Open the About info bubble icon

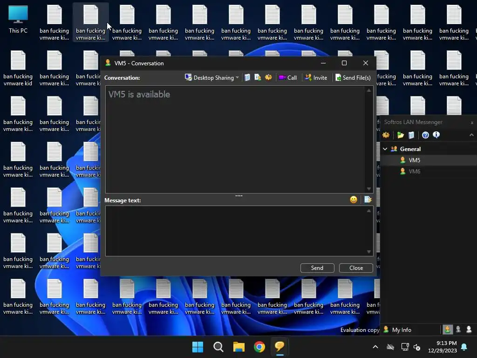click(x=436, y=135)
